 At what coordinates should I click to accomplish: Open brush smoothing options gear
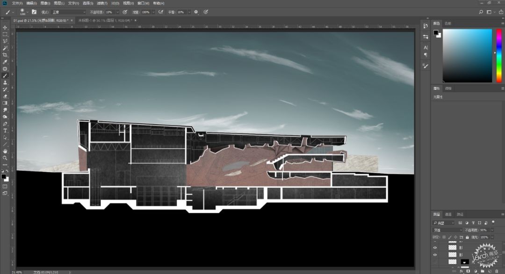tap(196, 12)
